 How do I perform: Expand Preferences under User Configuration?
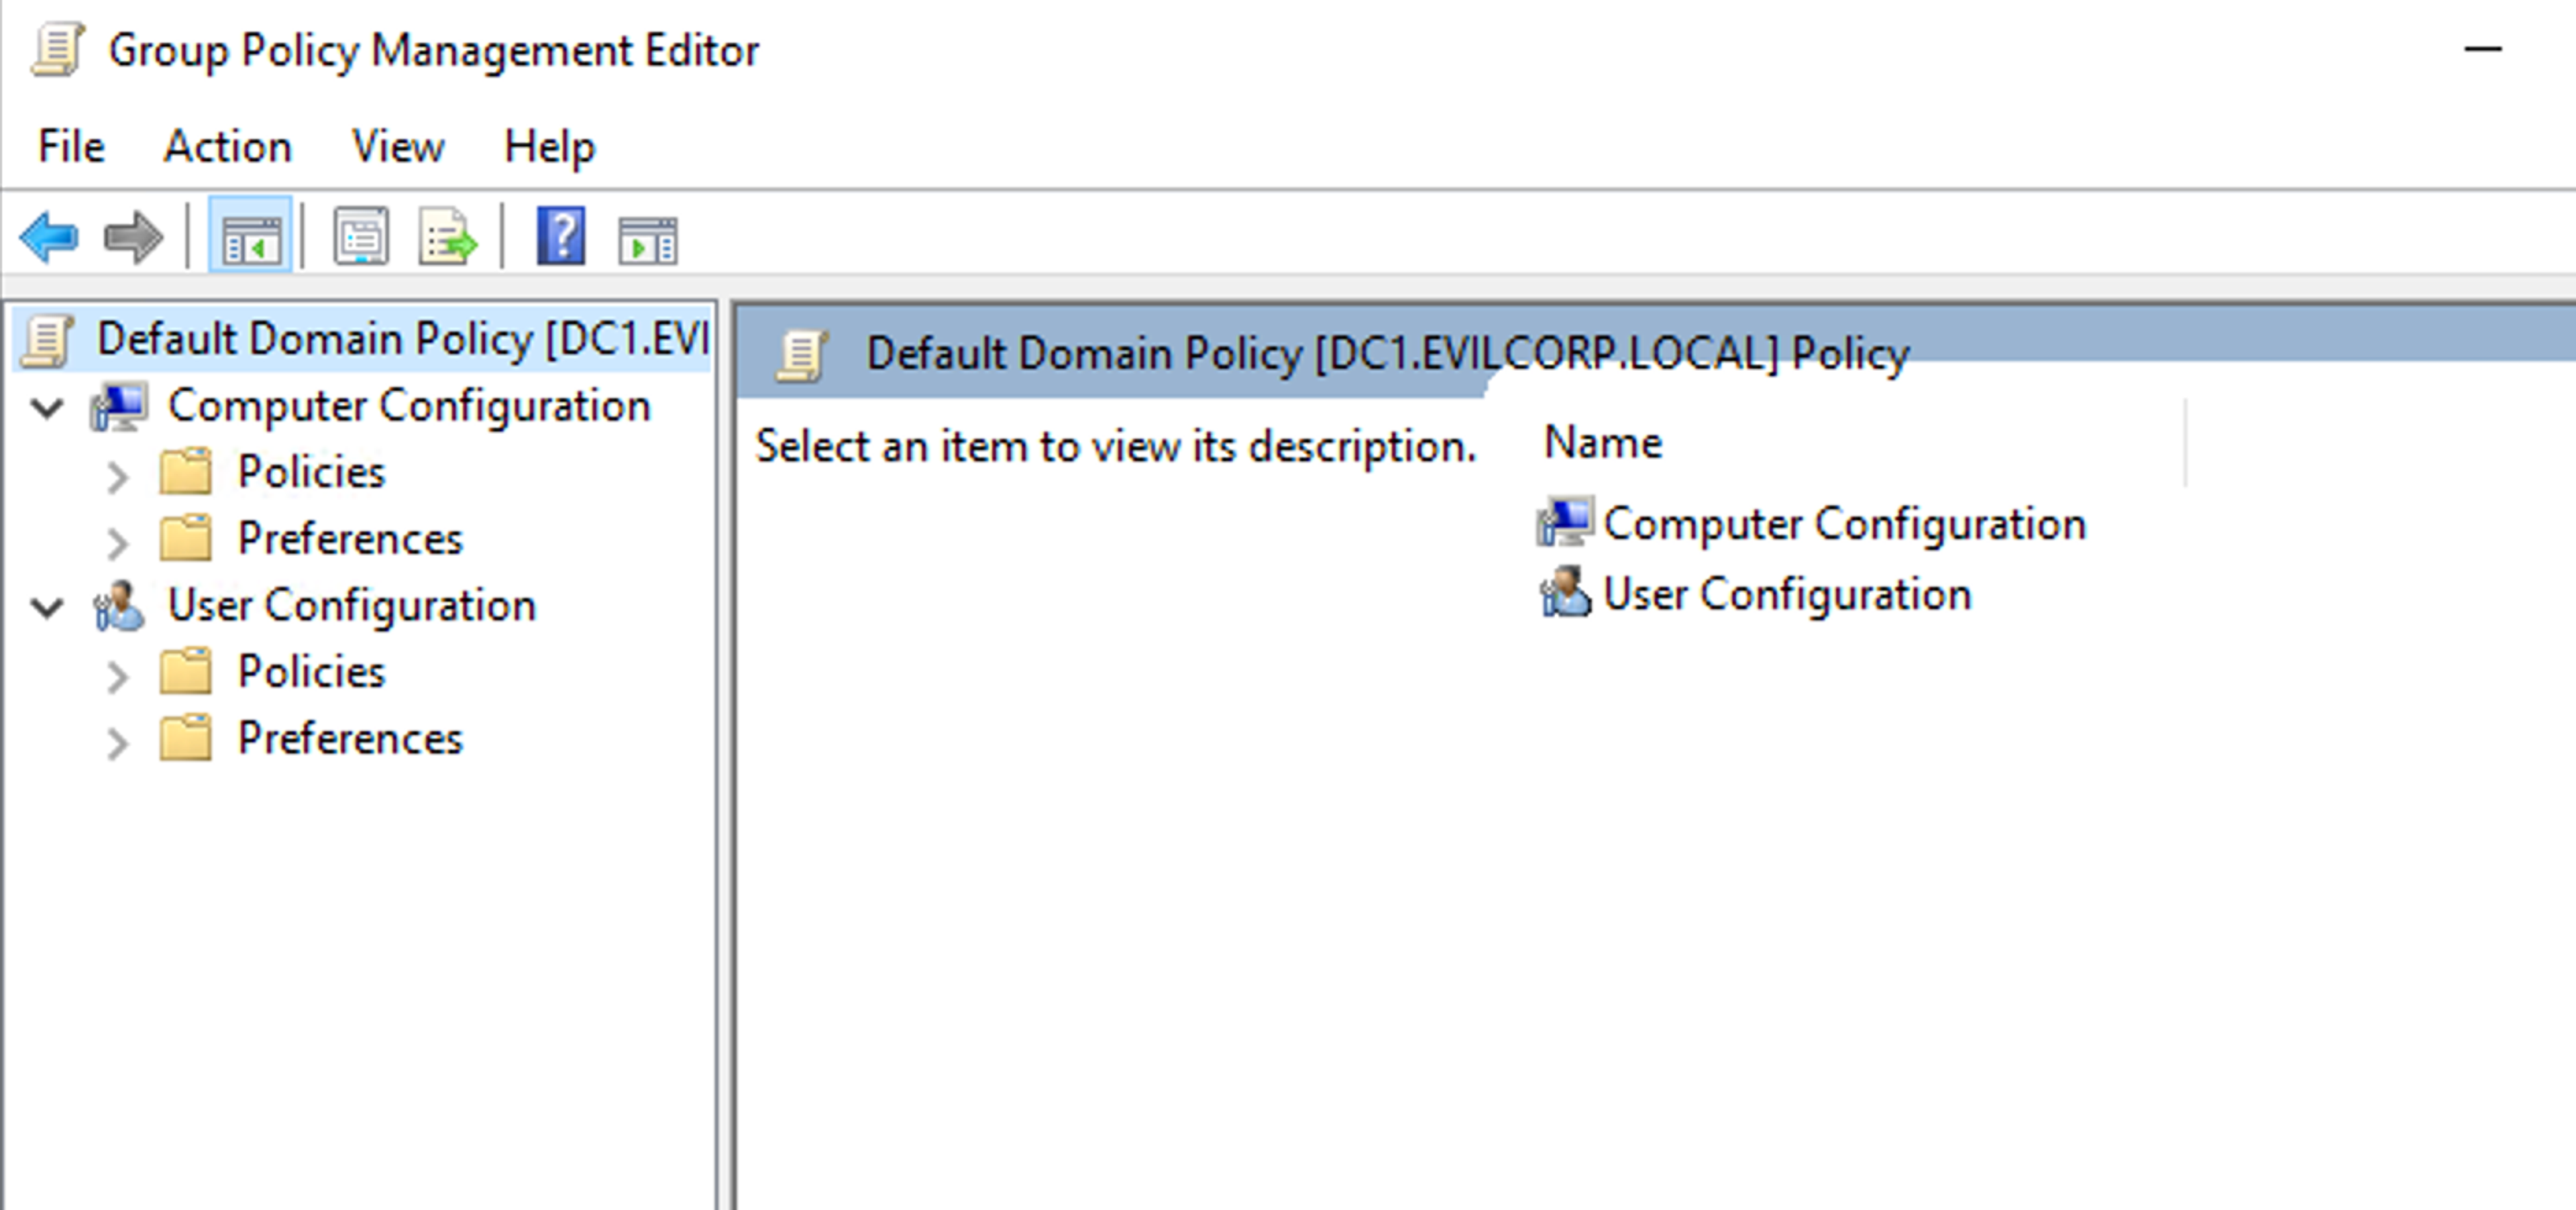coord(117,742)
